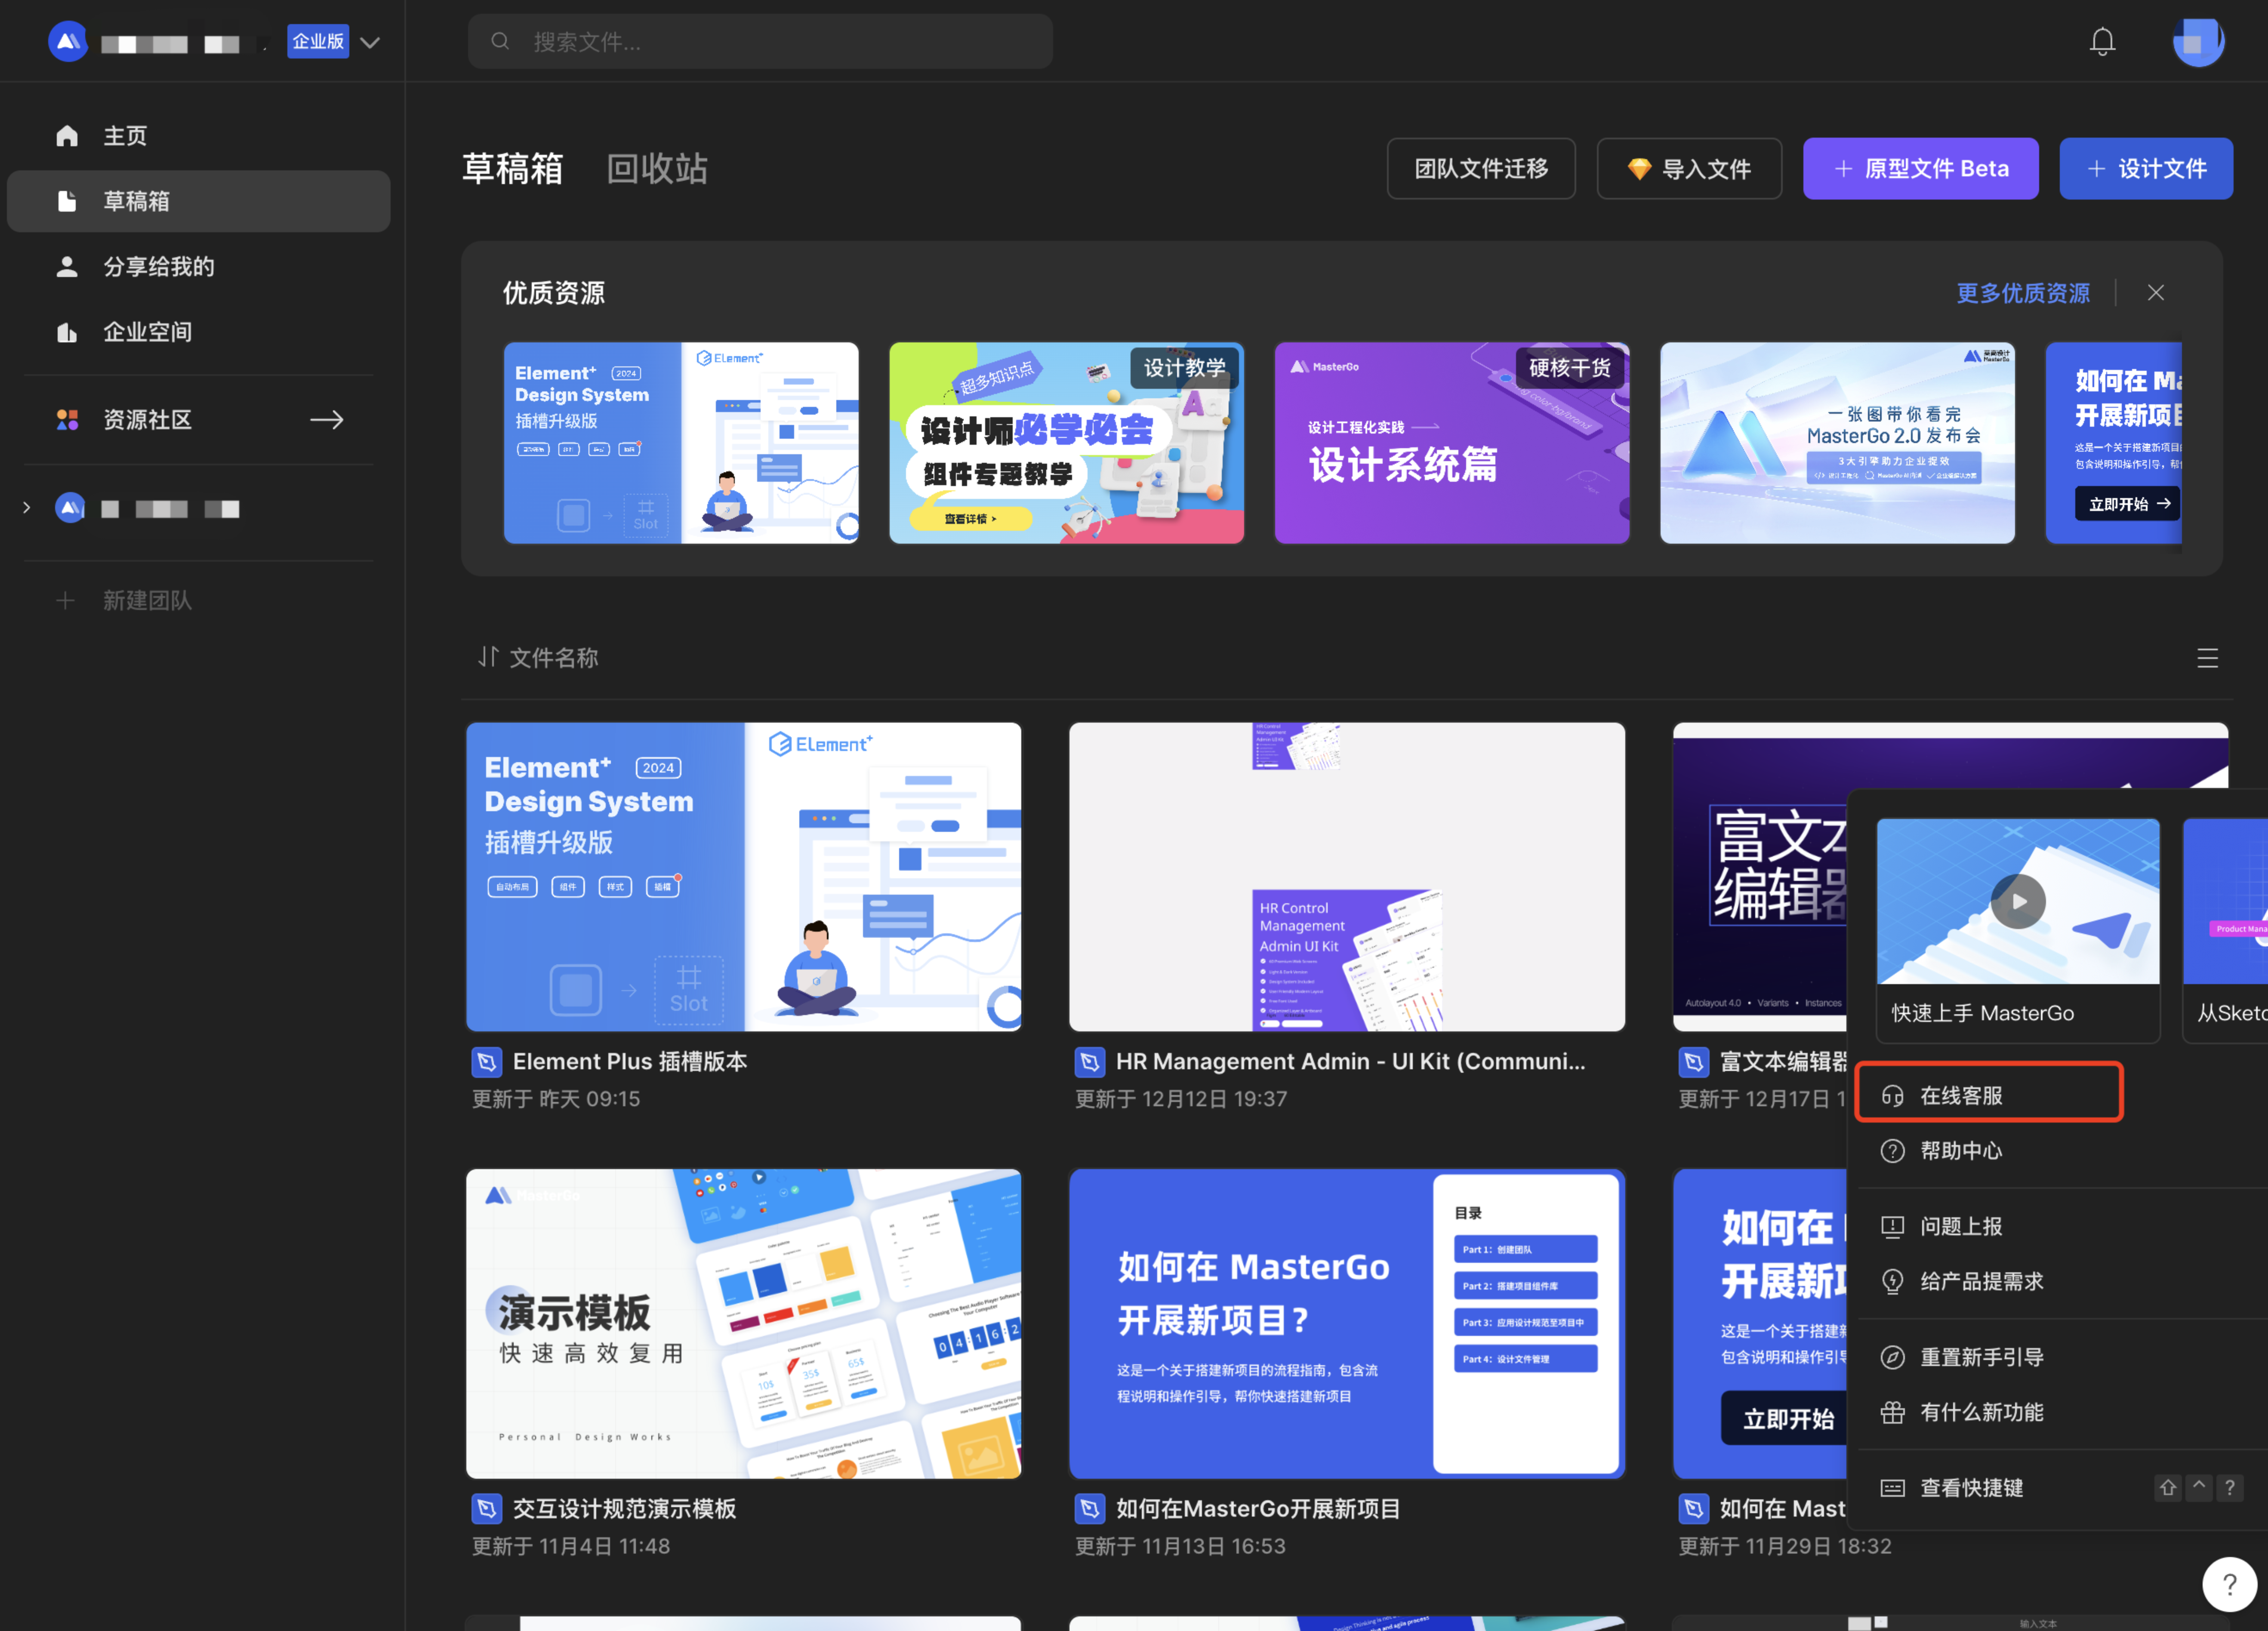Image resolution: width=2268 pixels, height=1631 pixels.
Task: Open the 更多优质资源 link
Action: [x=2023, y=293]
